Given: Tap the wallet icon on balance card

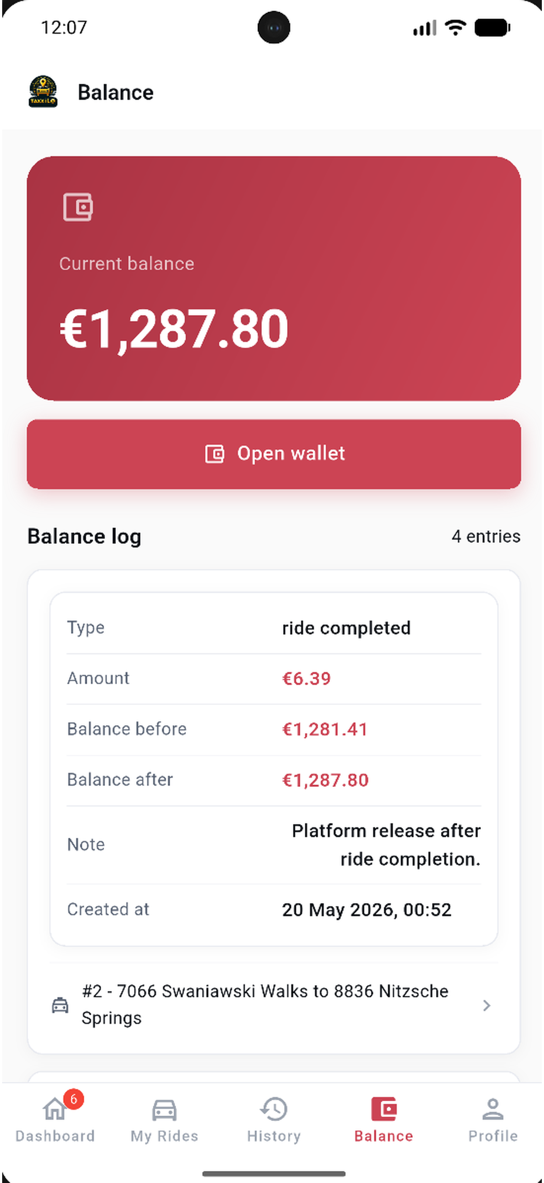Looking at the screenshot, I should (78, 207).
